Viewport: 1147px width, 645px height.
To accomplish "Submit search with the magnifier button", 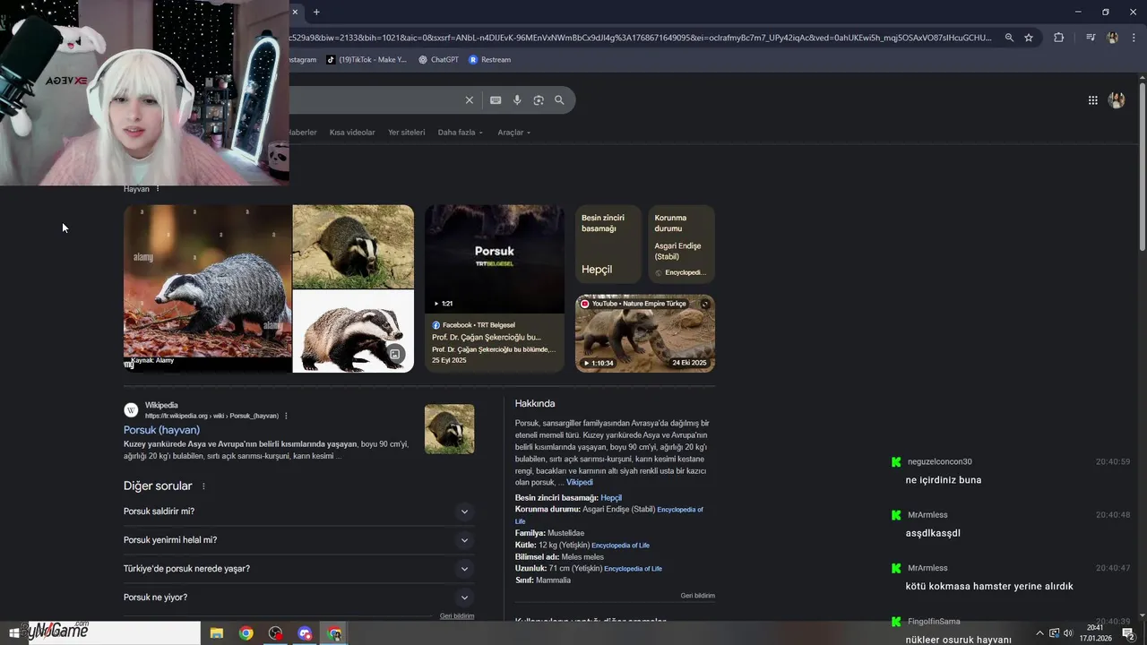I will pyautogui.click(x=559, y=100).
